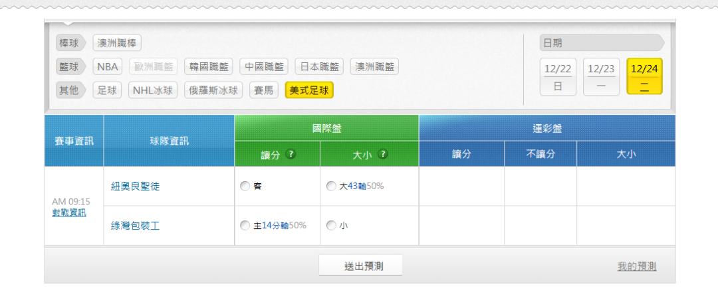This screenshot has height=298, width=718.
Task: Select 小 radio option
Action: coord(331,226)
